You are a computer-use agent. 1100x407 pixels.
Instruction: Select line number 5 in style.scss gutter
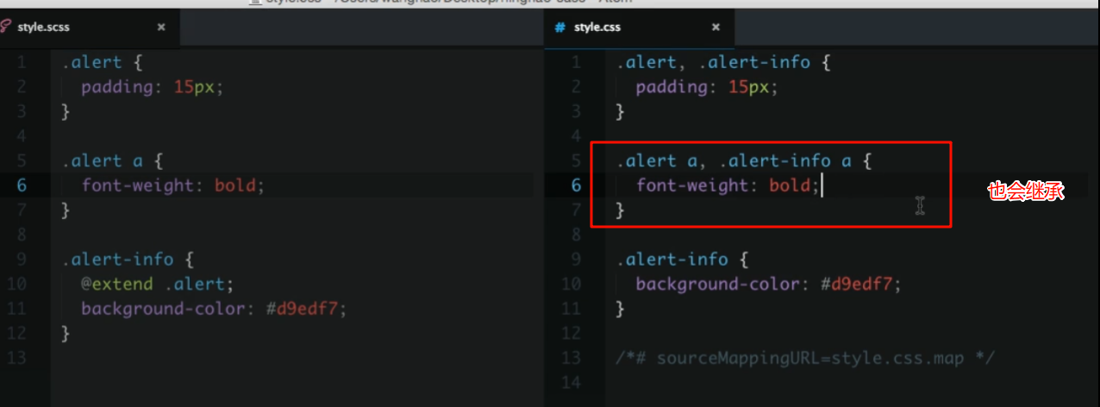(x=21, y=160)
